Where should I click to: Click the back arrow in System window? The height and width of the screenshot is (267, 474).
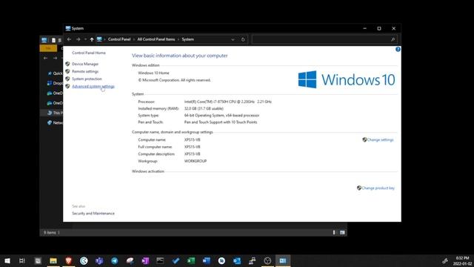pyautogui.click(x=69, y=39)
